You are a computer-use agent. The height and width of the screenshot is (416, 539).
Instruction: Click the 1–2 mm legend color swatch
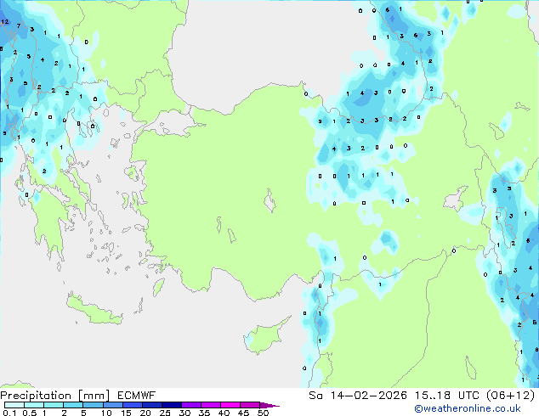click(x=54, y=405)
